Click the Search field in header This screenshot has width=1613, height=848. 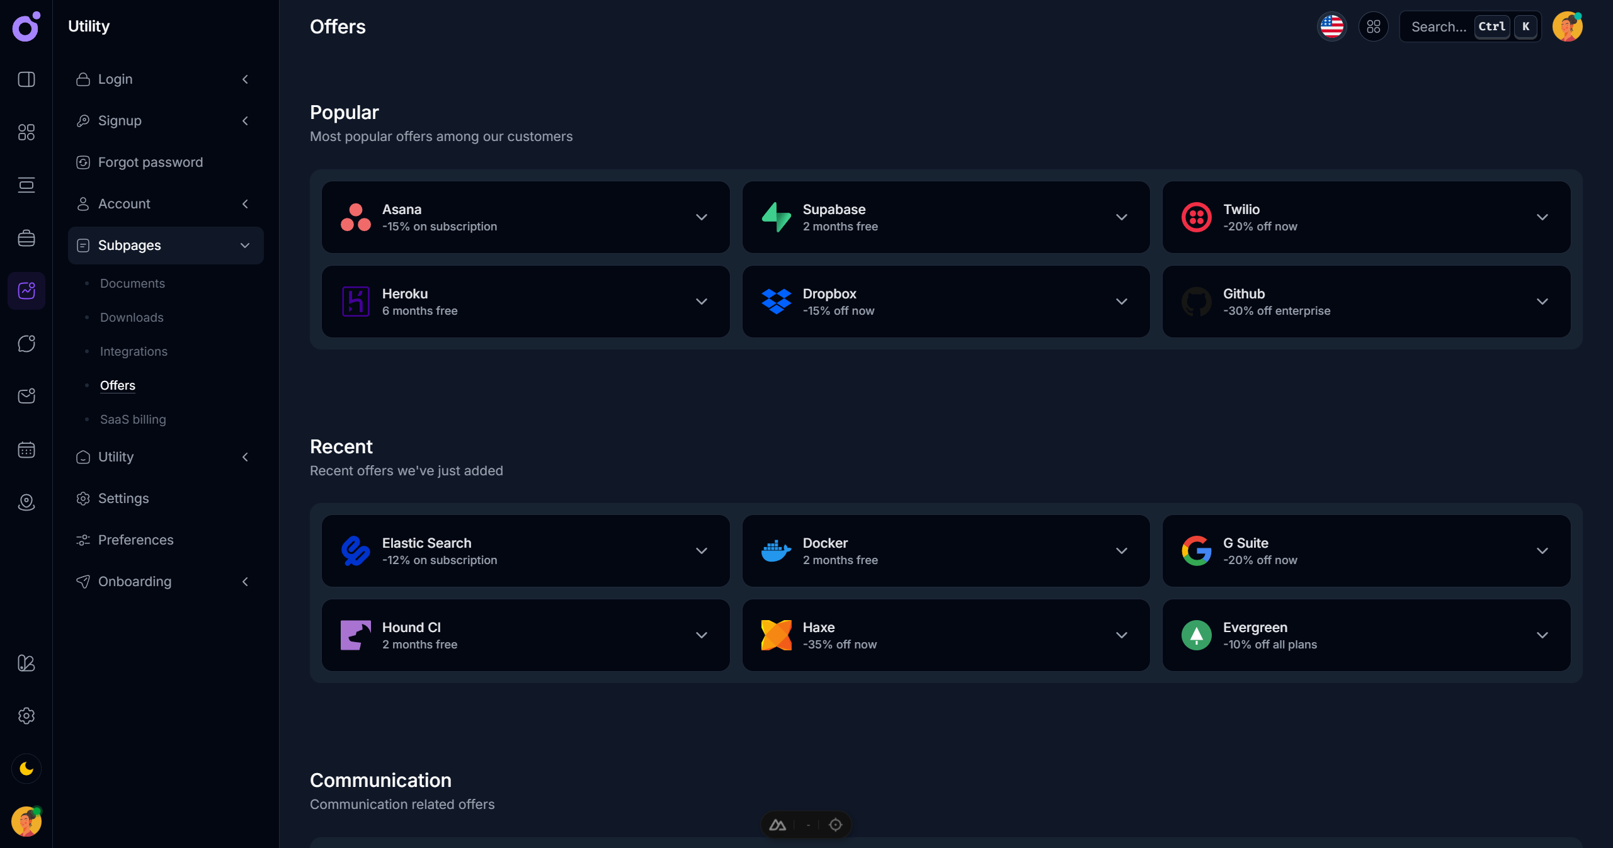pos(1439,26)
